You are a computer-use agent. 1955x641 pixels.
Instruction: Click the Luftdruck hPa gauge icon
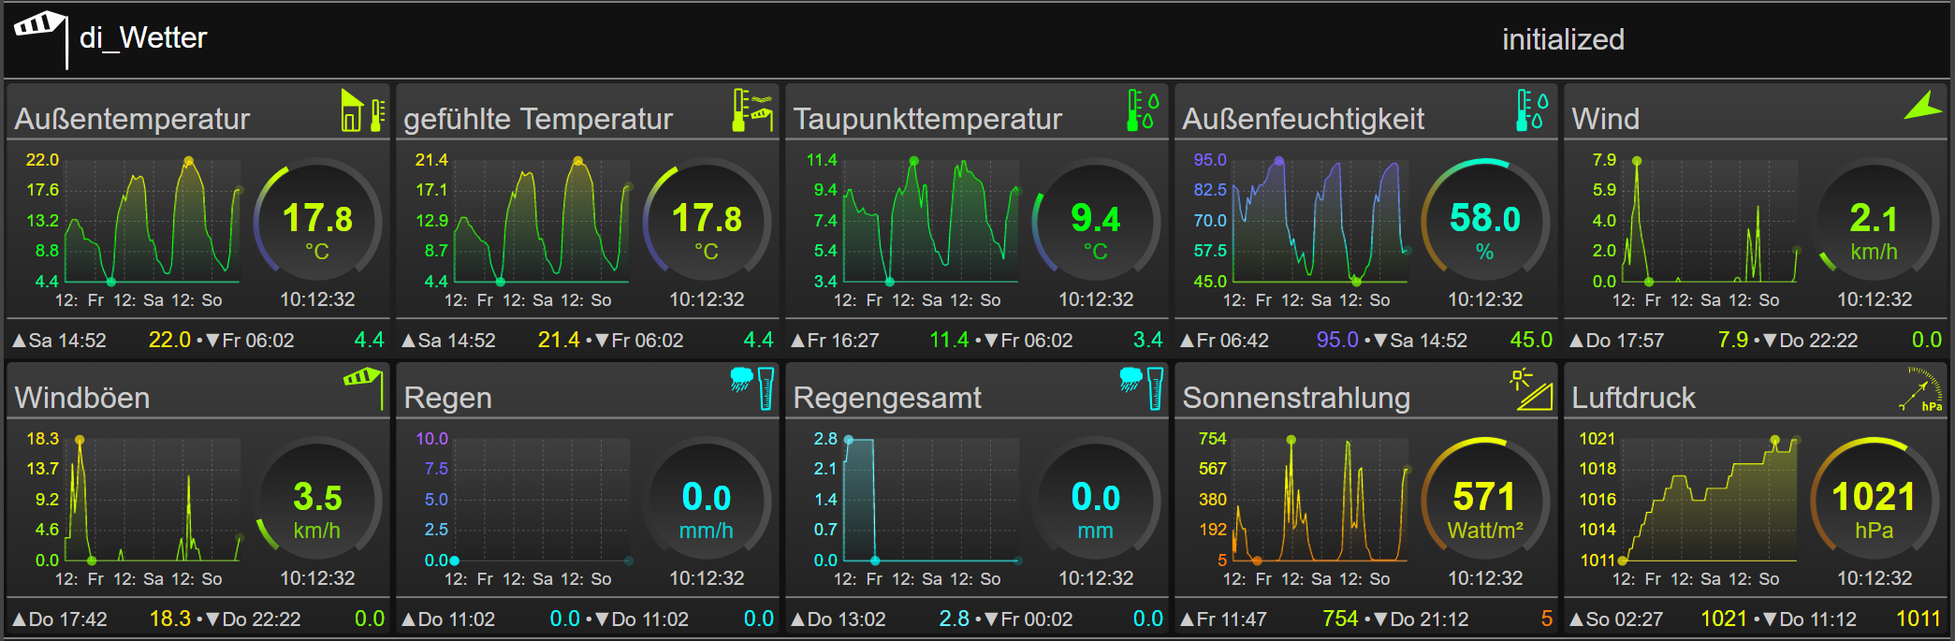(x=1920, y=389)
